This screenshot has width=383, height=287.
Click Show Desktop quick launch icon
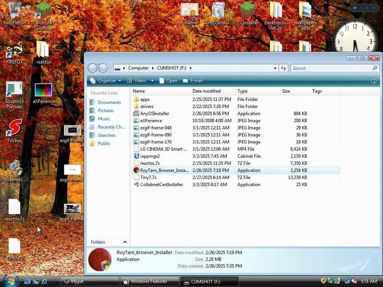[27, 282]
